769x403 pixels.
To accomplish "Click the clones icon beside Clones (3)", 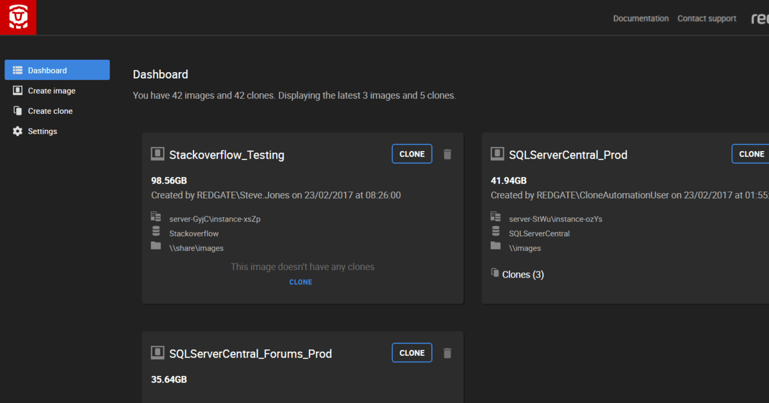I will point(495,273).
